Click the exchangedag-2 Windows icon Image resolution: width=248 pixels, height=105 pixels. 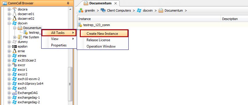tap(15, 102)
